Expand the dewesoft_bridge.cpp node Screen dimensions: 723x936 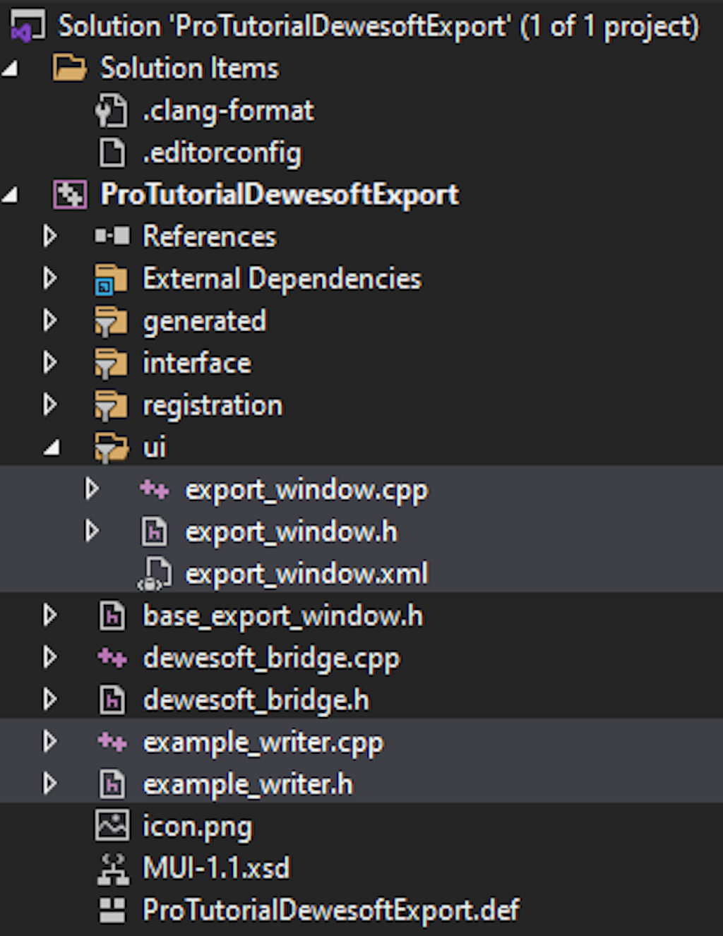click(49, 658)
